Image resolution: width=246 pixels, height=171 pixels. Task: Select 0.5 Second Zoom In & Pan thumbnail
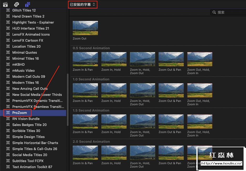click(x=85, y=59)
